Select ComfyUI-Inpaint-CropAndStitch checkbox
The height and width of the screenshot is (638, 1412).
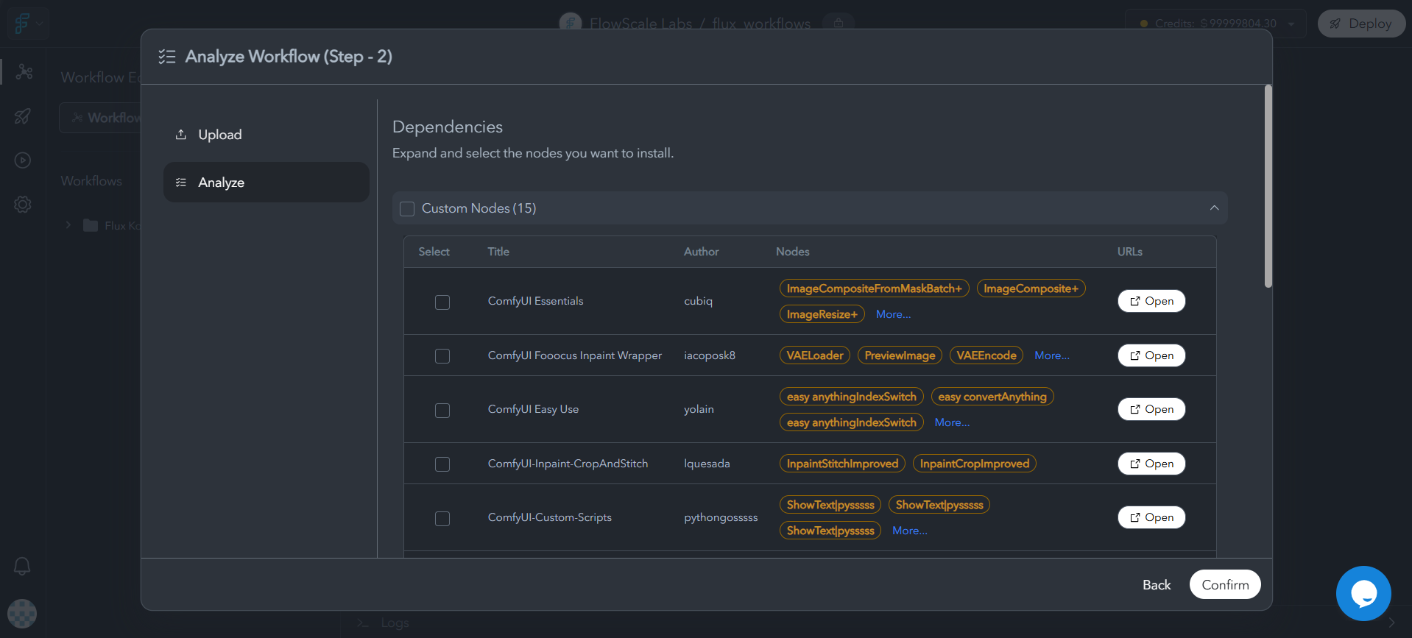tap(442, 464)
